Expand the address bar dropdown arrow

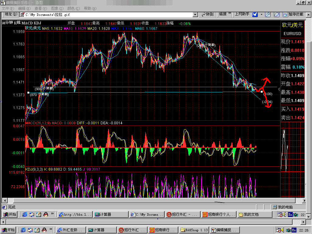[195, 15]
